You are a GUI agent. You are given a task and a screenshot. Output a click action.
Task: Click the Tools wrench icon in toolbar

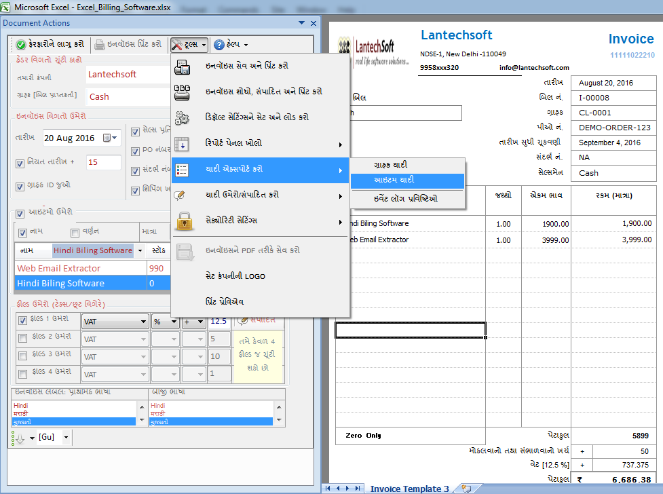(176, 44)
